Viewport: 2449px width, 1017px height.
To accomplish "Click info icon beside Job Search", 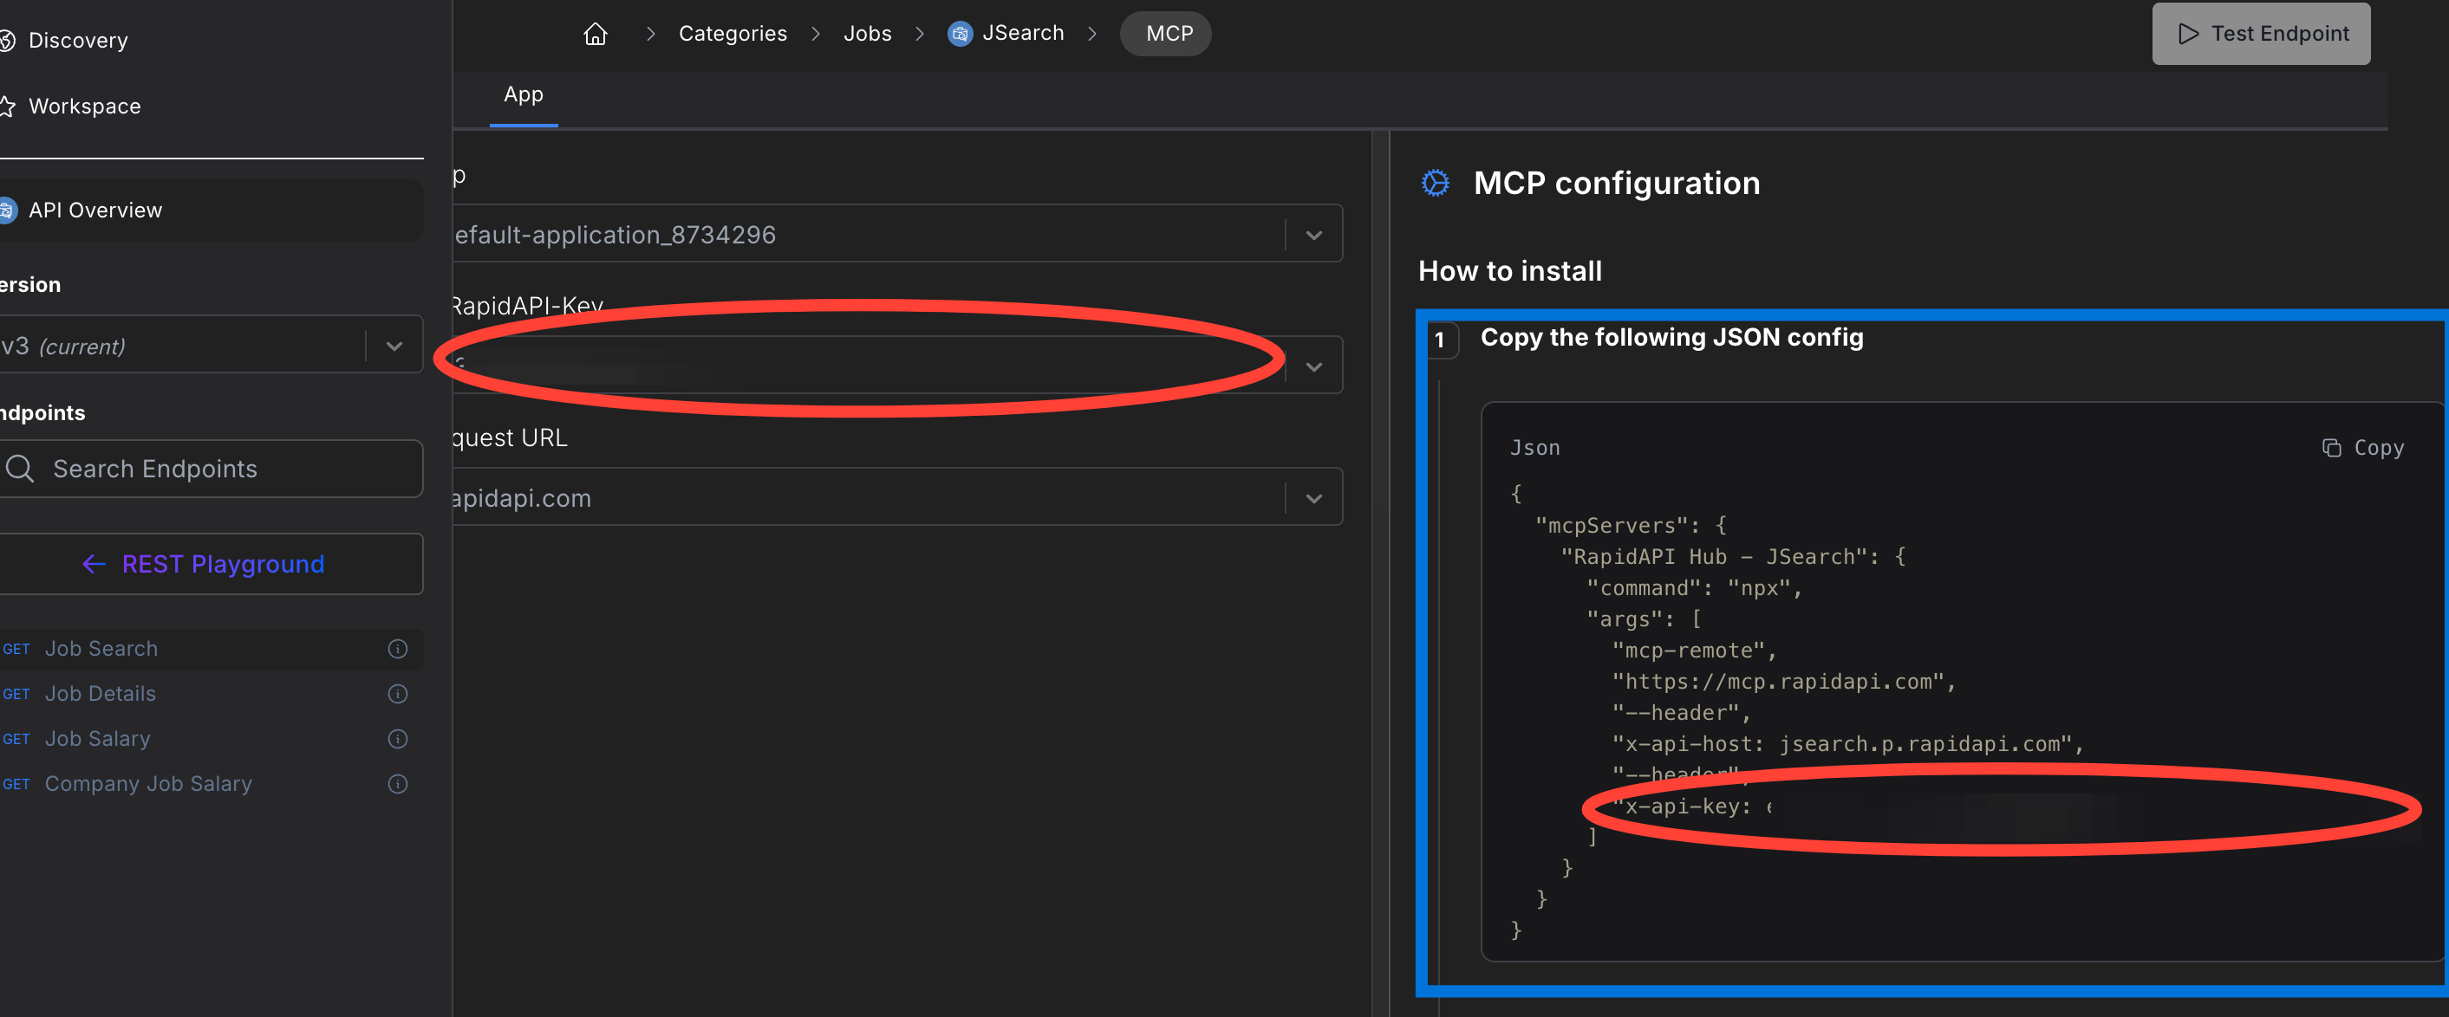I will [397, 649].
